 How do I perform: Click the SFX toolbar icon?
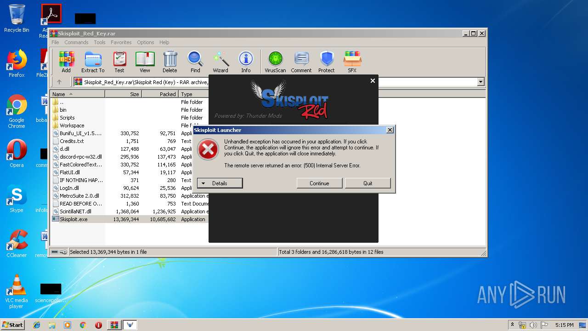(352, 62)
